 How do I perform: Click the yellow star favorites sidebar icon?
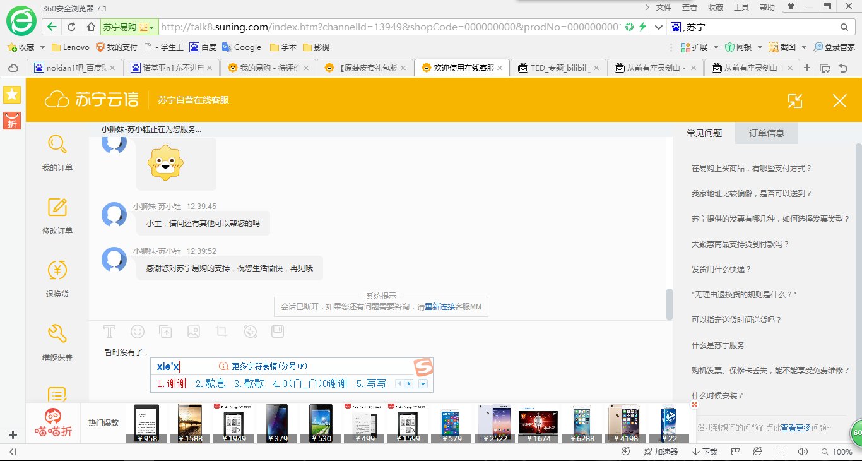click(12, 95)
